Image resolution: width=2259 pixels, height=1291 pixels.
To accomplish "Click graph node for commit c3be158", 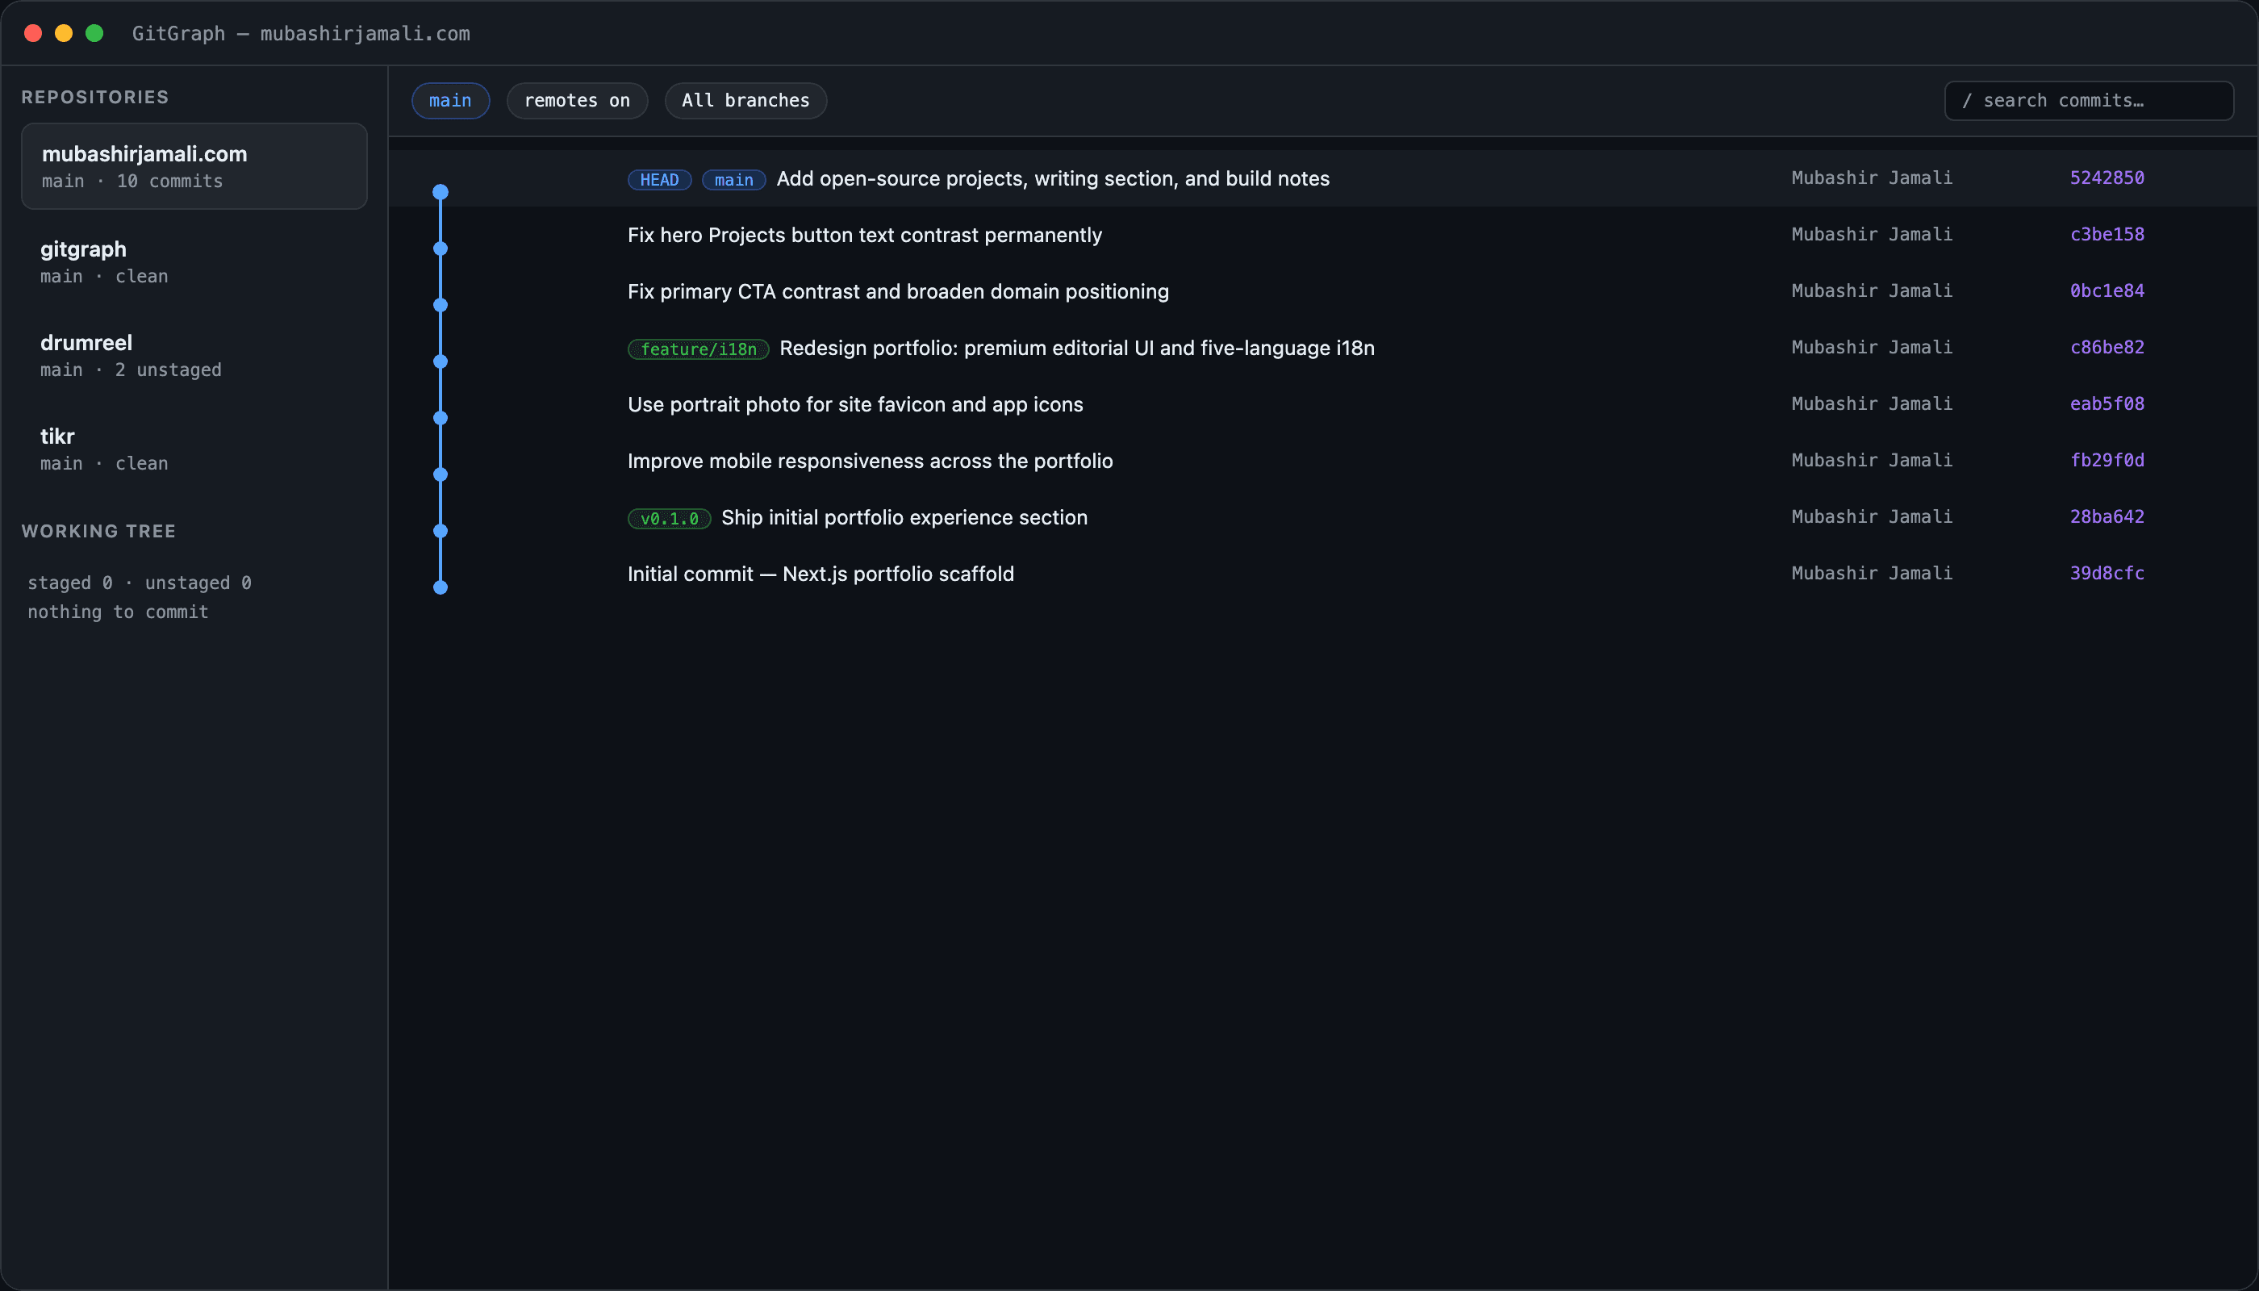I will click(440, 249).
